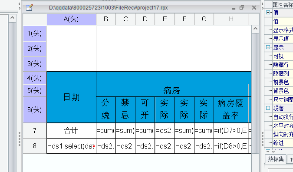Click the 禁忌 header cell
This screenshot has width=293, height=172.
point(125,110)
